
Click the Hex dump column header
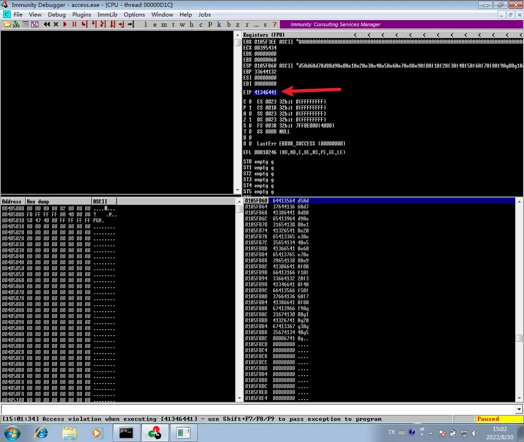[x=58, y=202]
